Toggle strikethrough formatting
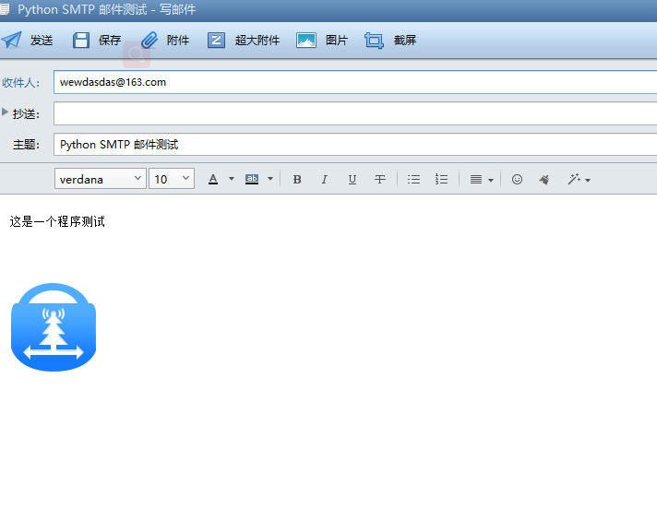Image resolution: width=657 pixels, height=520 pixels. (380, 180)
